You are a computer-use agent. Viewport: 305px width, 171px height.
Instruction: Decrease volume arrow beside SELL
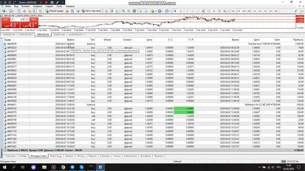click(12, 19)
